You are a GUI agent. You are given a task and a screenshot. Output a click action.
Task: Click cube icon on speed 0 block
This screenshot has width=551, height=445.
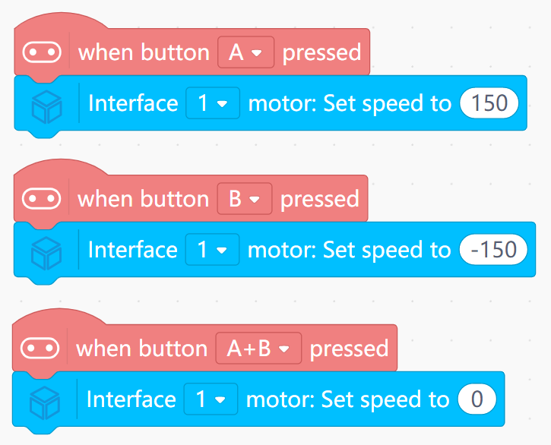point(45,399)
